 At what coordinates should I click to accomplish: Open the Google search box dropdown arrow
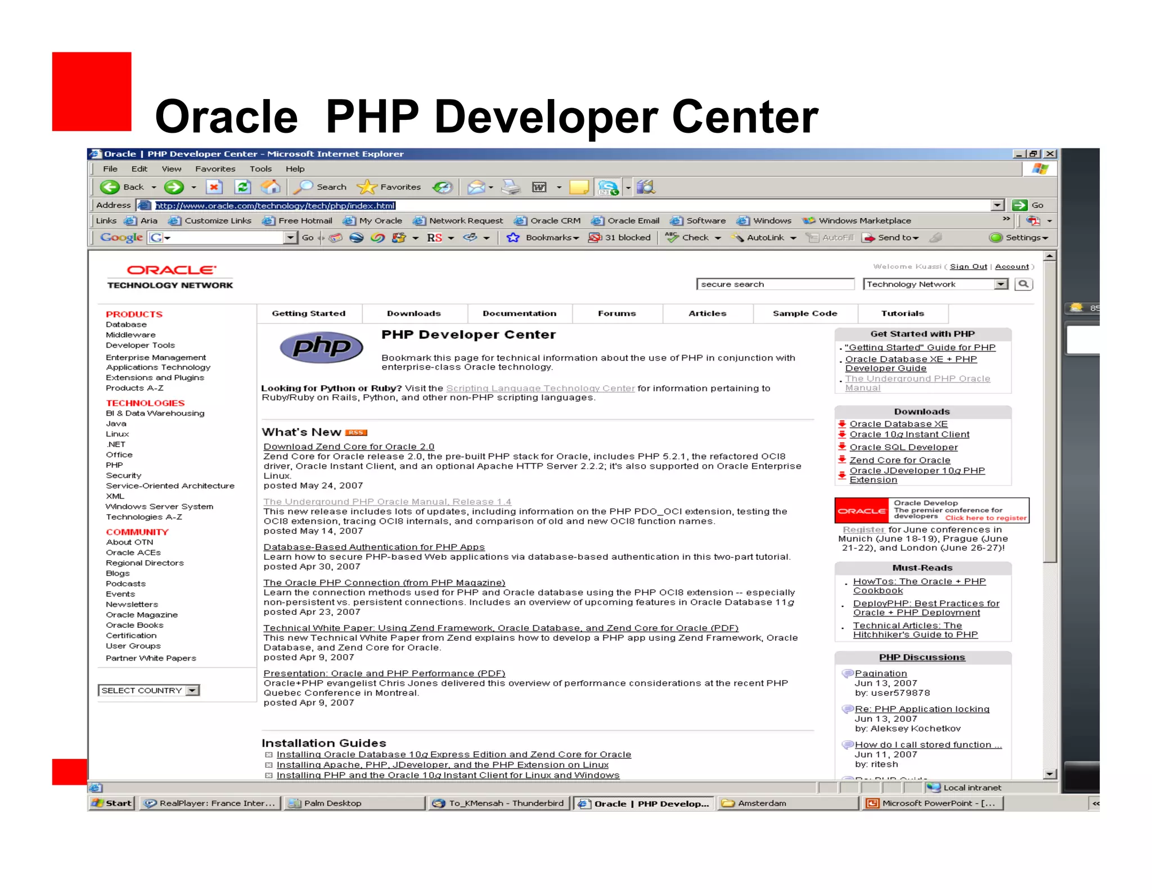click(290, 237)
